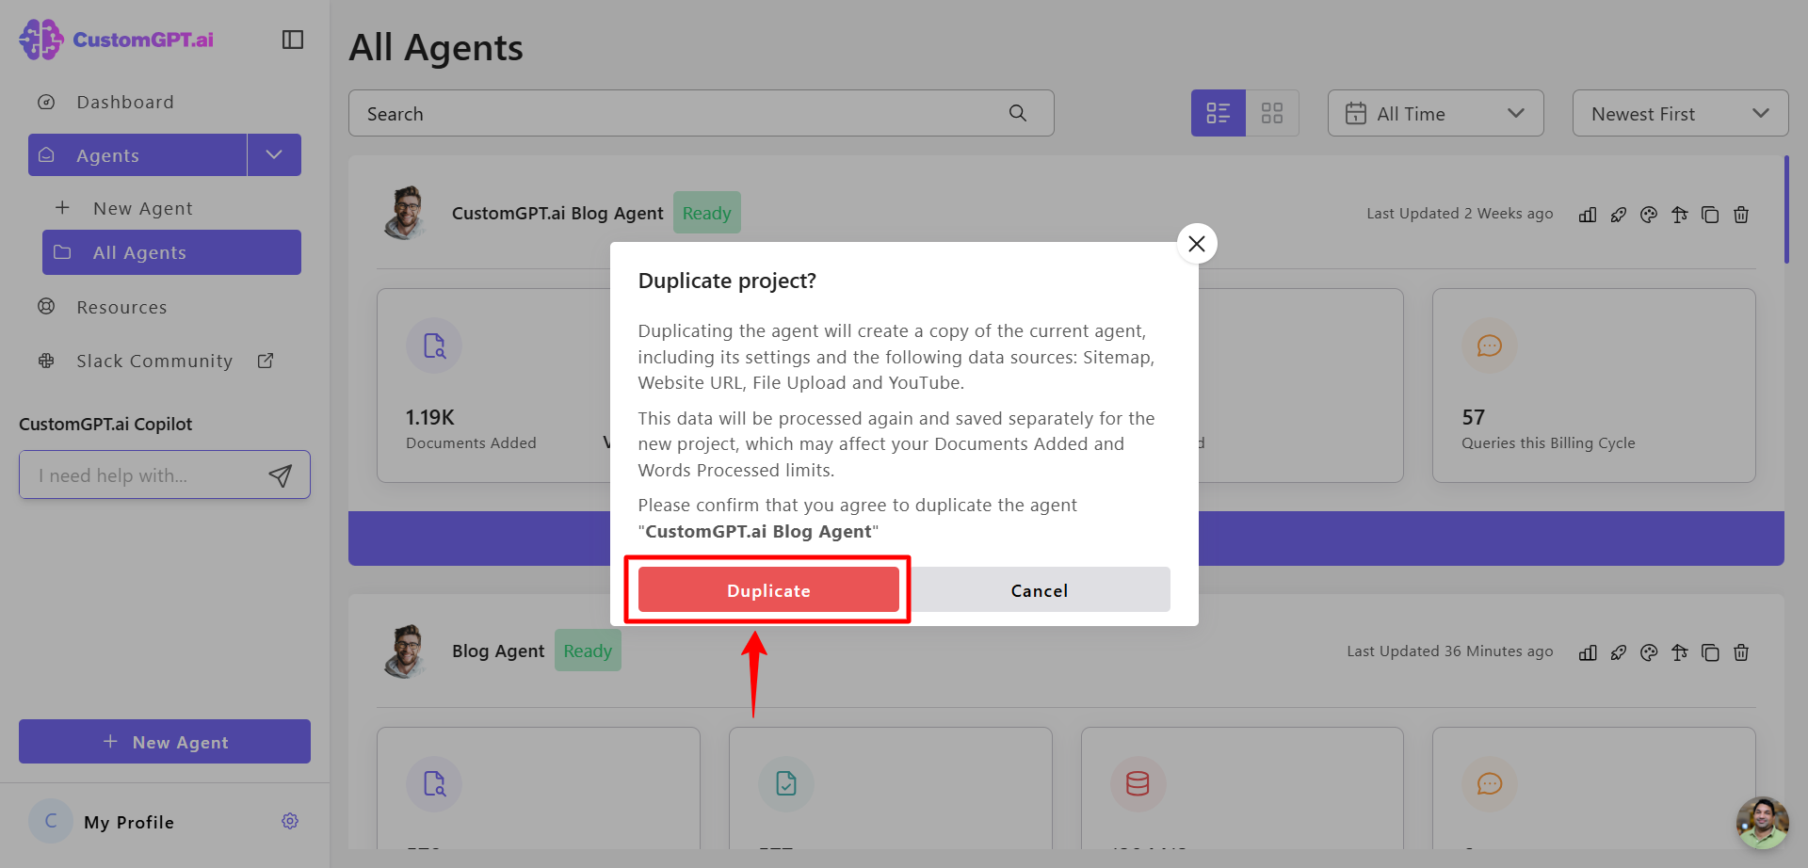The width and height of the screenshot is (1808, 868).
Task: Open palette customization for CustomGPT.ai Blog Agent
Action: tap(1649, 215)
